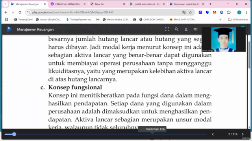This screenshot has width=252, height=141.
Task: Open a new browser tab
Action: (210, 4)
